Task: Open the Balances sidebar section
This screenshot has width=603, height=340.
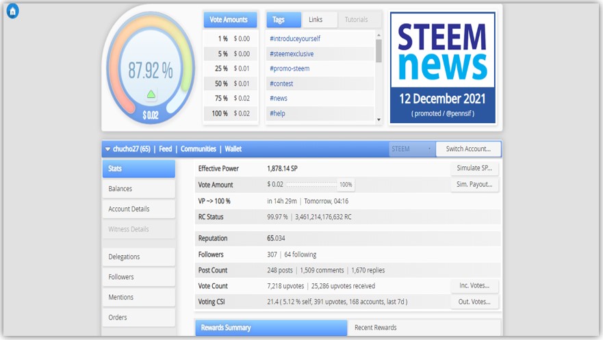Action: (x=139, y=189)
